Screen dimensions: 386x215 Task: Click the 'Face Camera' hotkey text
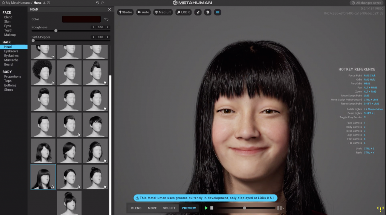[x=354, y=123]
